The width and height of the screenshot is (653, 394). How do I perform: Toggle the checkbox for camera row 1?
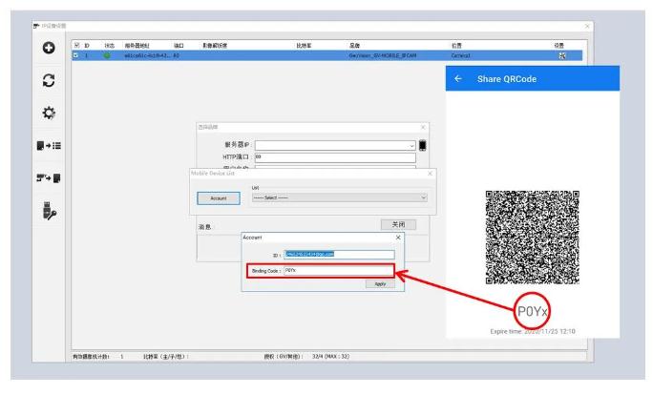click(76, 55)
